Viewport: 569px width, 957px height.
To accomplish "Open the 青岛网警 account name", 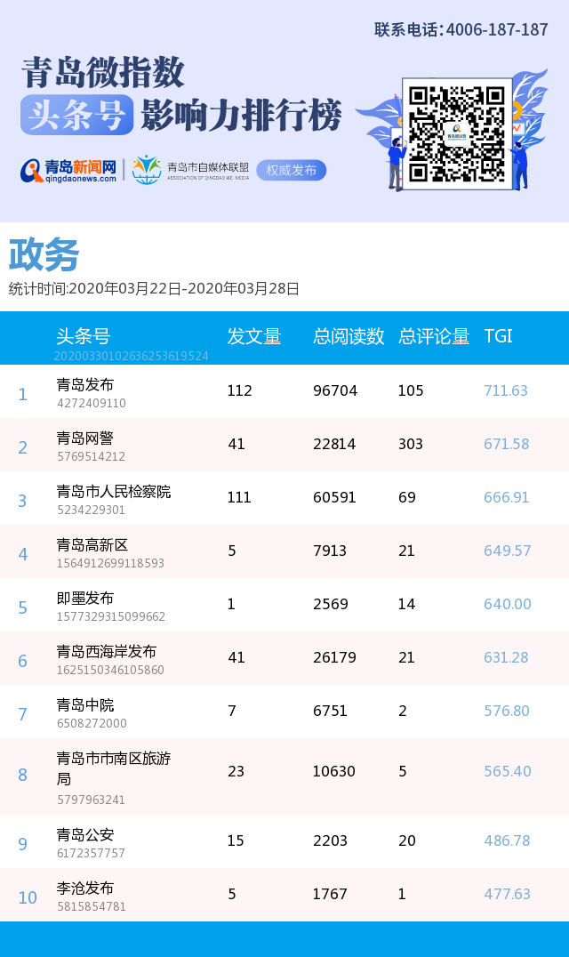I will (x=85, y=438).
